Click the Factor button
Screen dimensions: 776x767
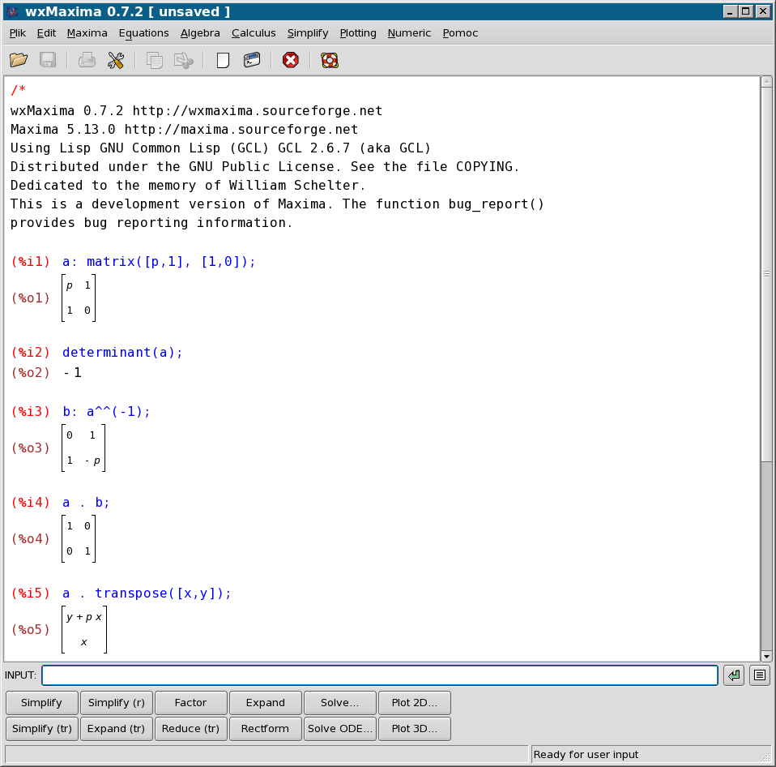pyautogui.click(x=190, y=703)
